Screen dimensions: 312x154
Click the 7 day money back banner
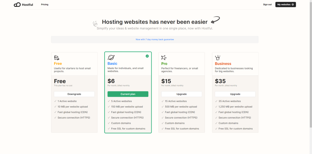155,39
